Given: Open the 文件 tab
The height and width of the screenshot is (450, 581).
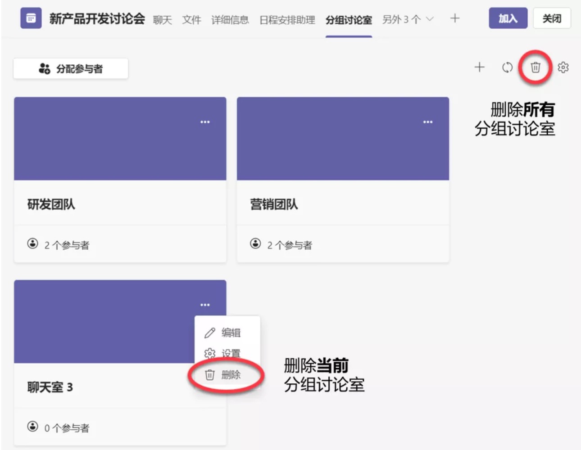Looking at the screenshot, I should point(191,20).
